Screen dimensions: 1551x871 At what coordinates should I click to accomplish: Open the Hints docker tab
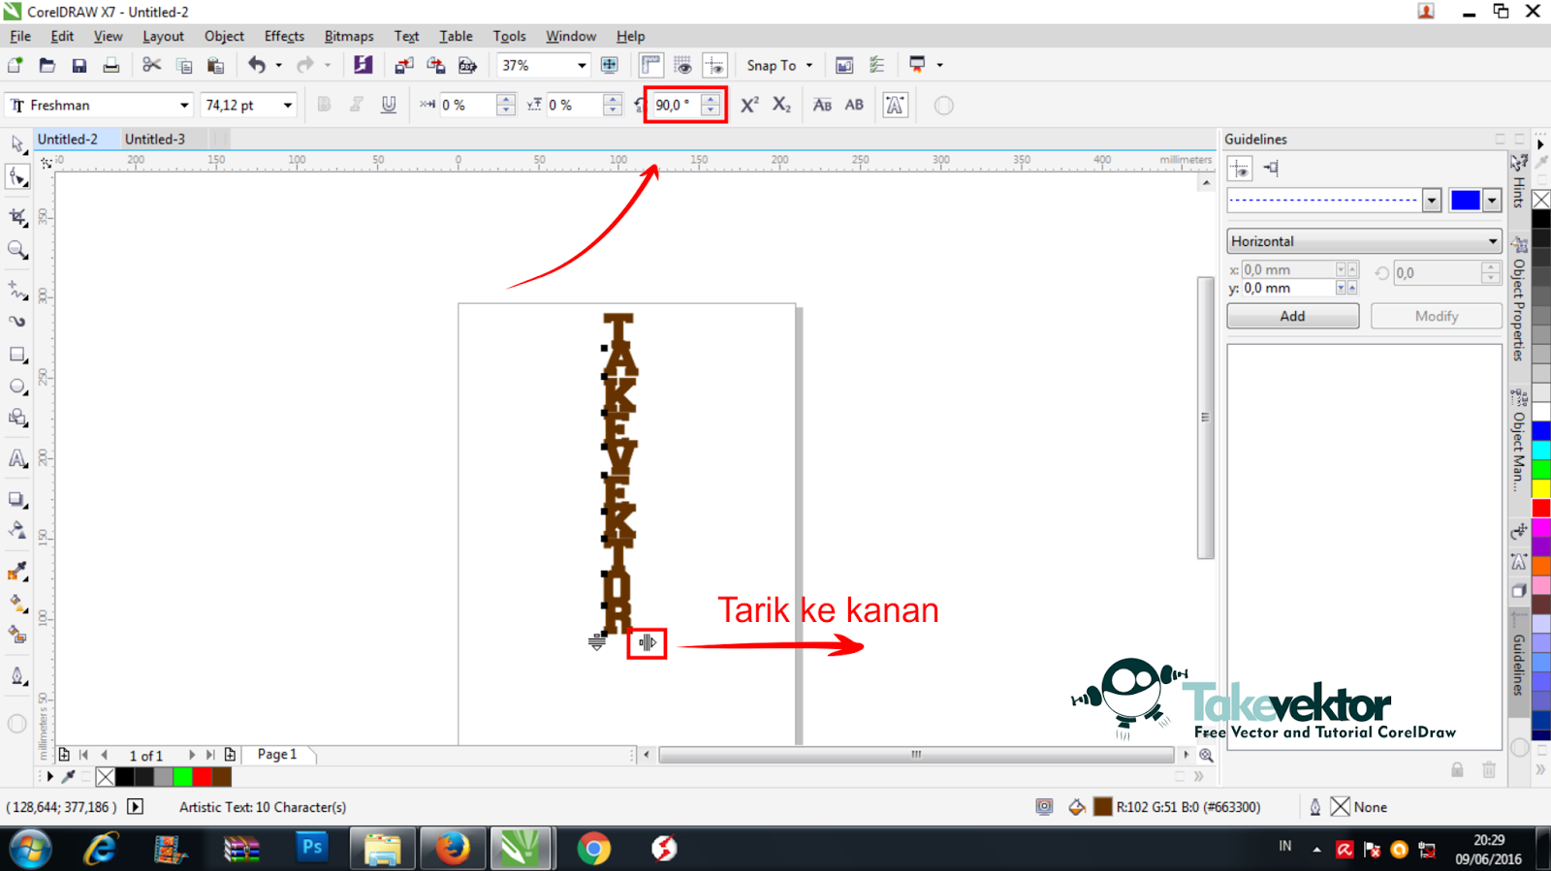point(1519,181)
